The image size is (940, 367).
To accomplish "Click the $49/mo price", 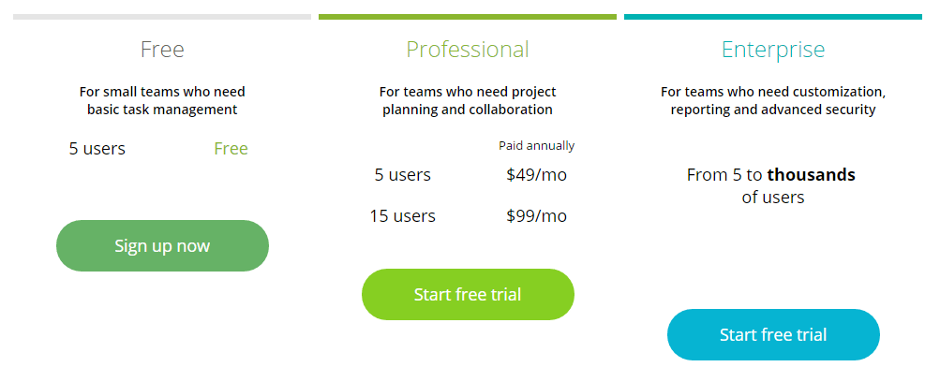I will click(x=537, y=175).
